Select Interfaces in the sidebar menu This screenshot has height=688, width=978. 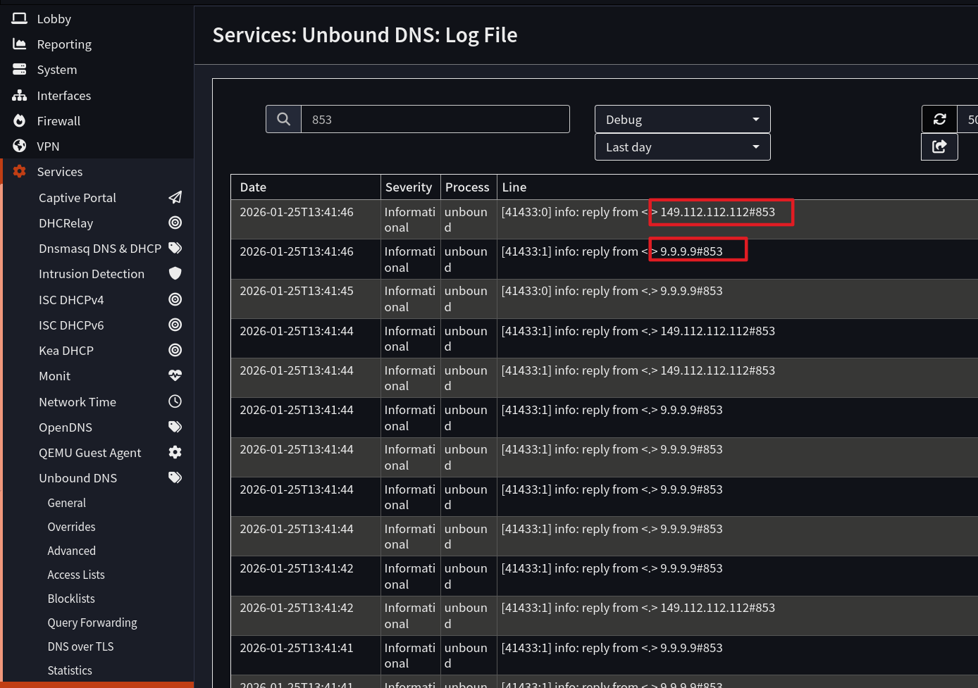(63, 95)
